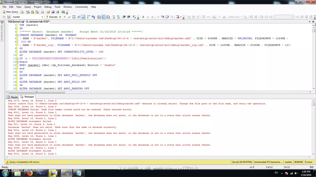This screenshot has height=177, width=316.
Task: Switch to Results to File
Action: pos(108,17)
